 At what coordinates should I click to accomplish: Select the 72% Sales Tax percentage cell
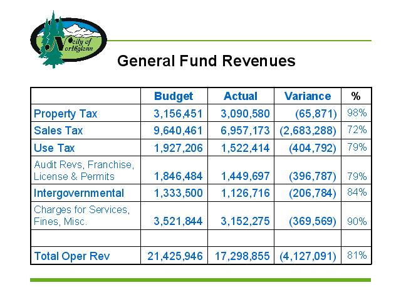[x=357, y=131]
